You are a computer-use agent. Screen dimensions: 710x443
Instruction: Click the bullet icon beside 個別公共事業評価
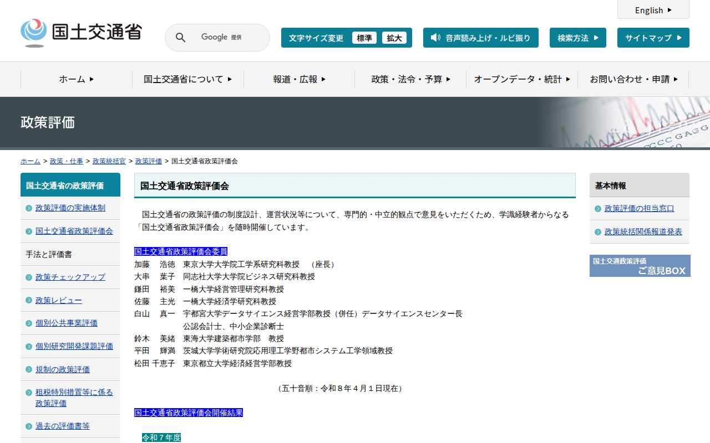(x=29, y=323)
